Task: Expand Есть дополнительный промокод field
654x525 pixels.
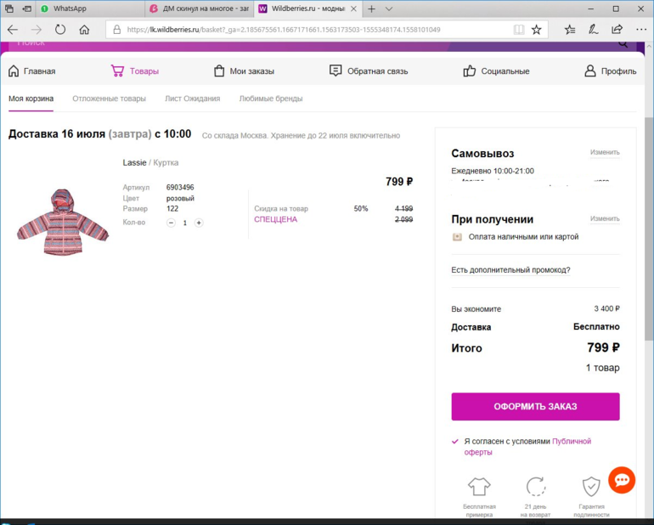Action: [x=510, y=270]
